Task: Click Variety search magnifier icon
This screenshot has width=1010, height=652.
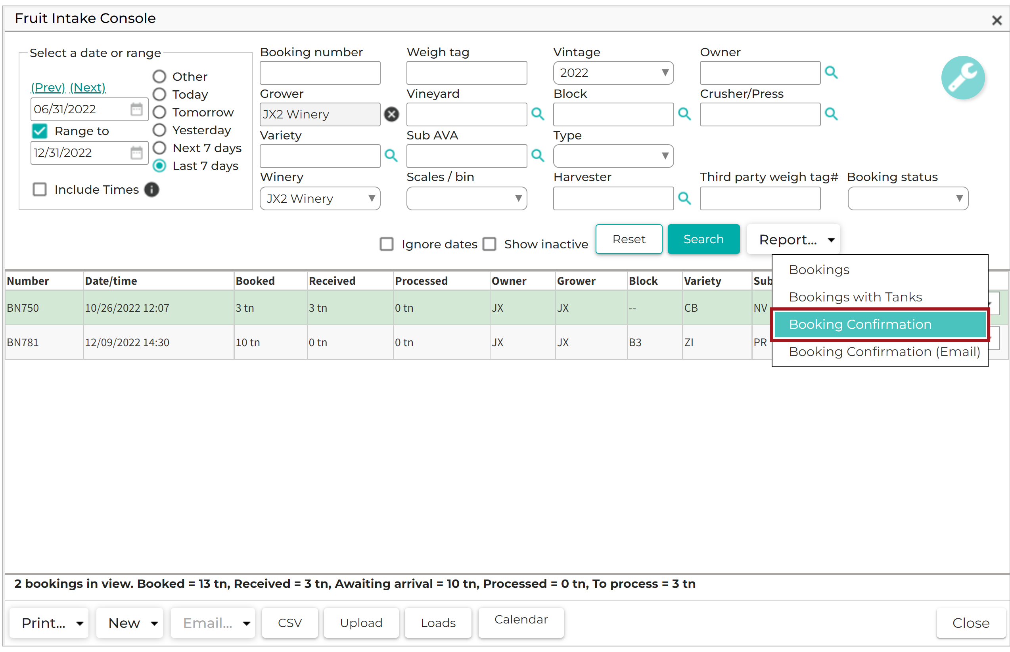Action: click(x=391, y=155)
